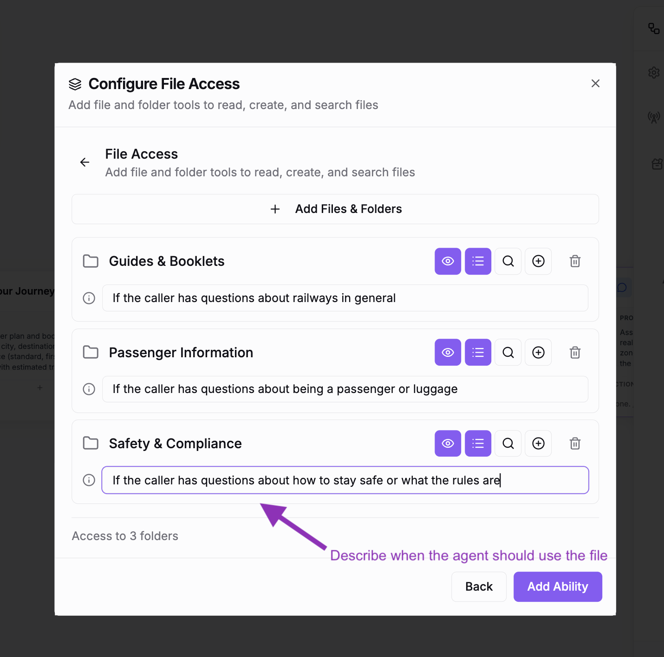
Task: Open search for Passenger Information folder
Action: click(x=508, y=352)
